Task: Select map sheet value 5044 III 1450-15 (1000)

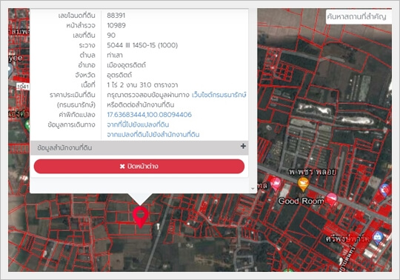Action: pos(142,45)
